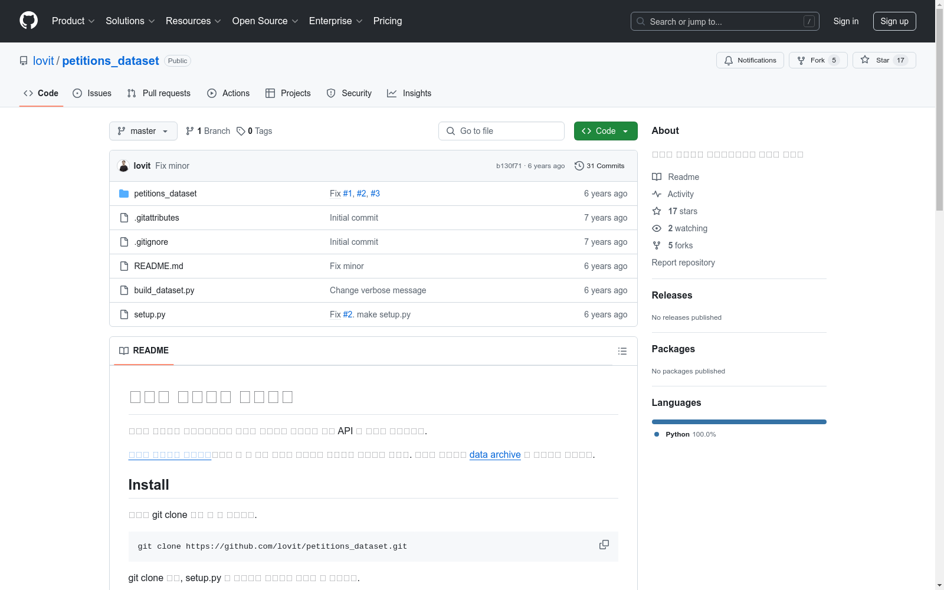Click the eye icon beside 2 watching
This screenshot has width=944, height=590.
657,228
